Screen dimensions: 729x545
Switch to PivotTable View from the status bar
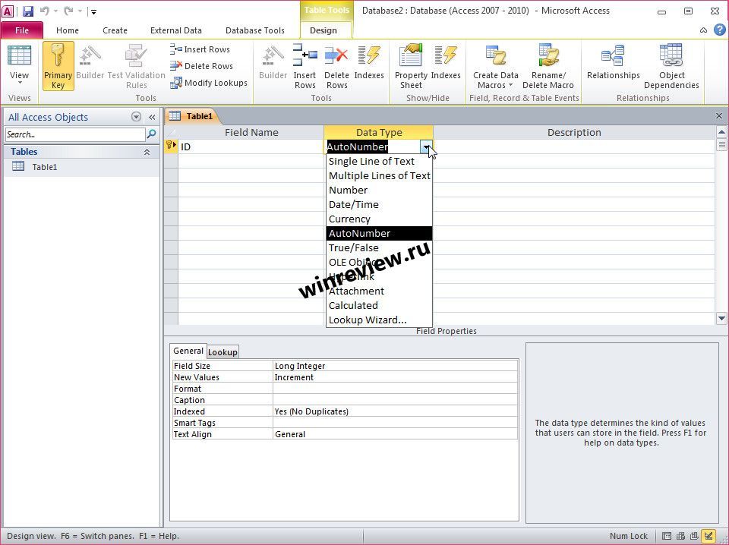tap(680, 536)
